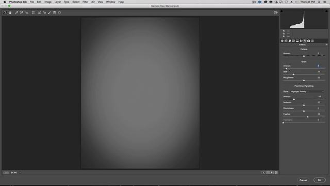Screen dimensions: 330x186
Task: Click the zoom out button at bottom left
Action: click(5, 173)
